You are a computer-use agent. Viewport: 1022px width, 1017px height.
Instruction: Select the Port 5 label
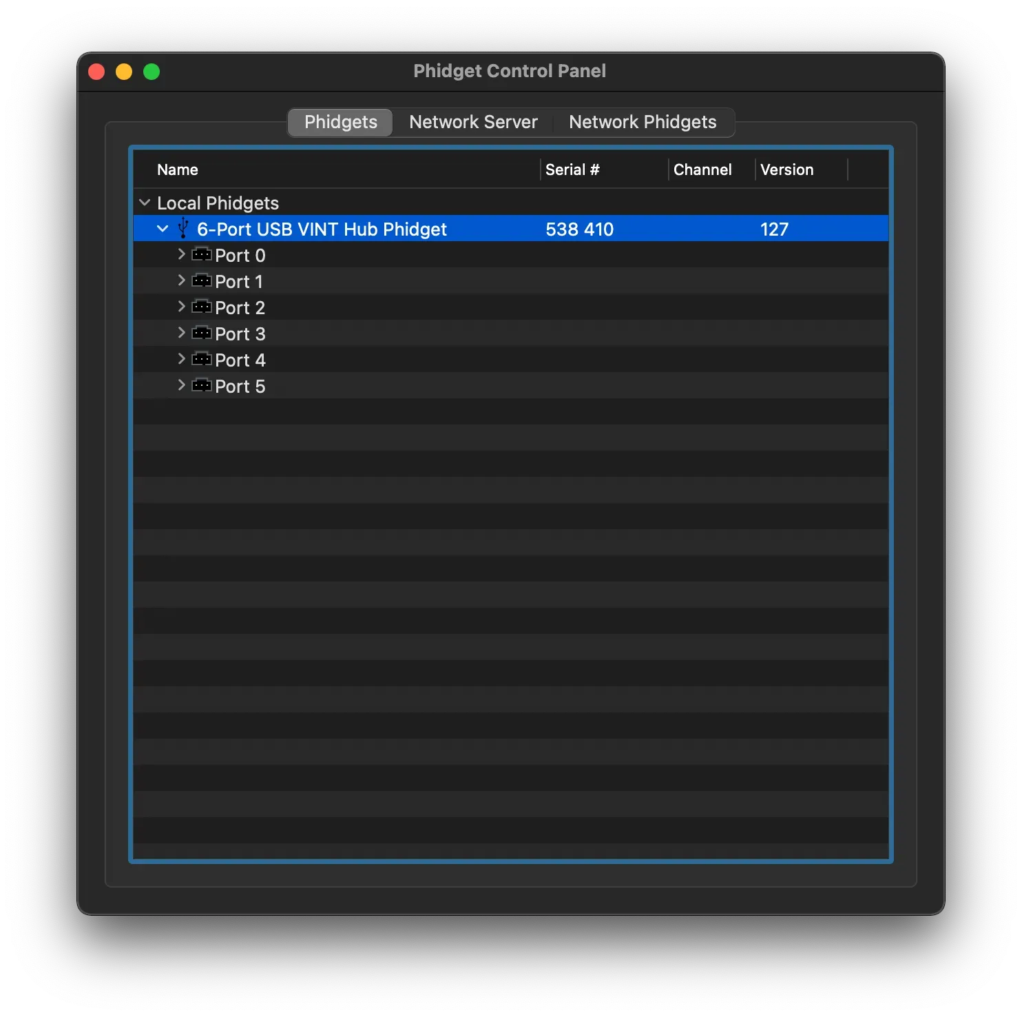(x=240, y=387)
